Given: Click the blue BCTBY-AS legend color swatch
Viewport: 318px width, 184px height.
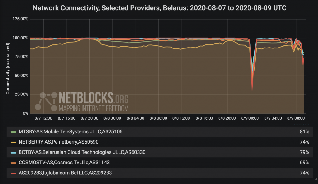Looking at the screenshot, I should pos(13,153).
